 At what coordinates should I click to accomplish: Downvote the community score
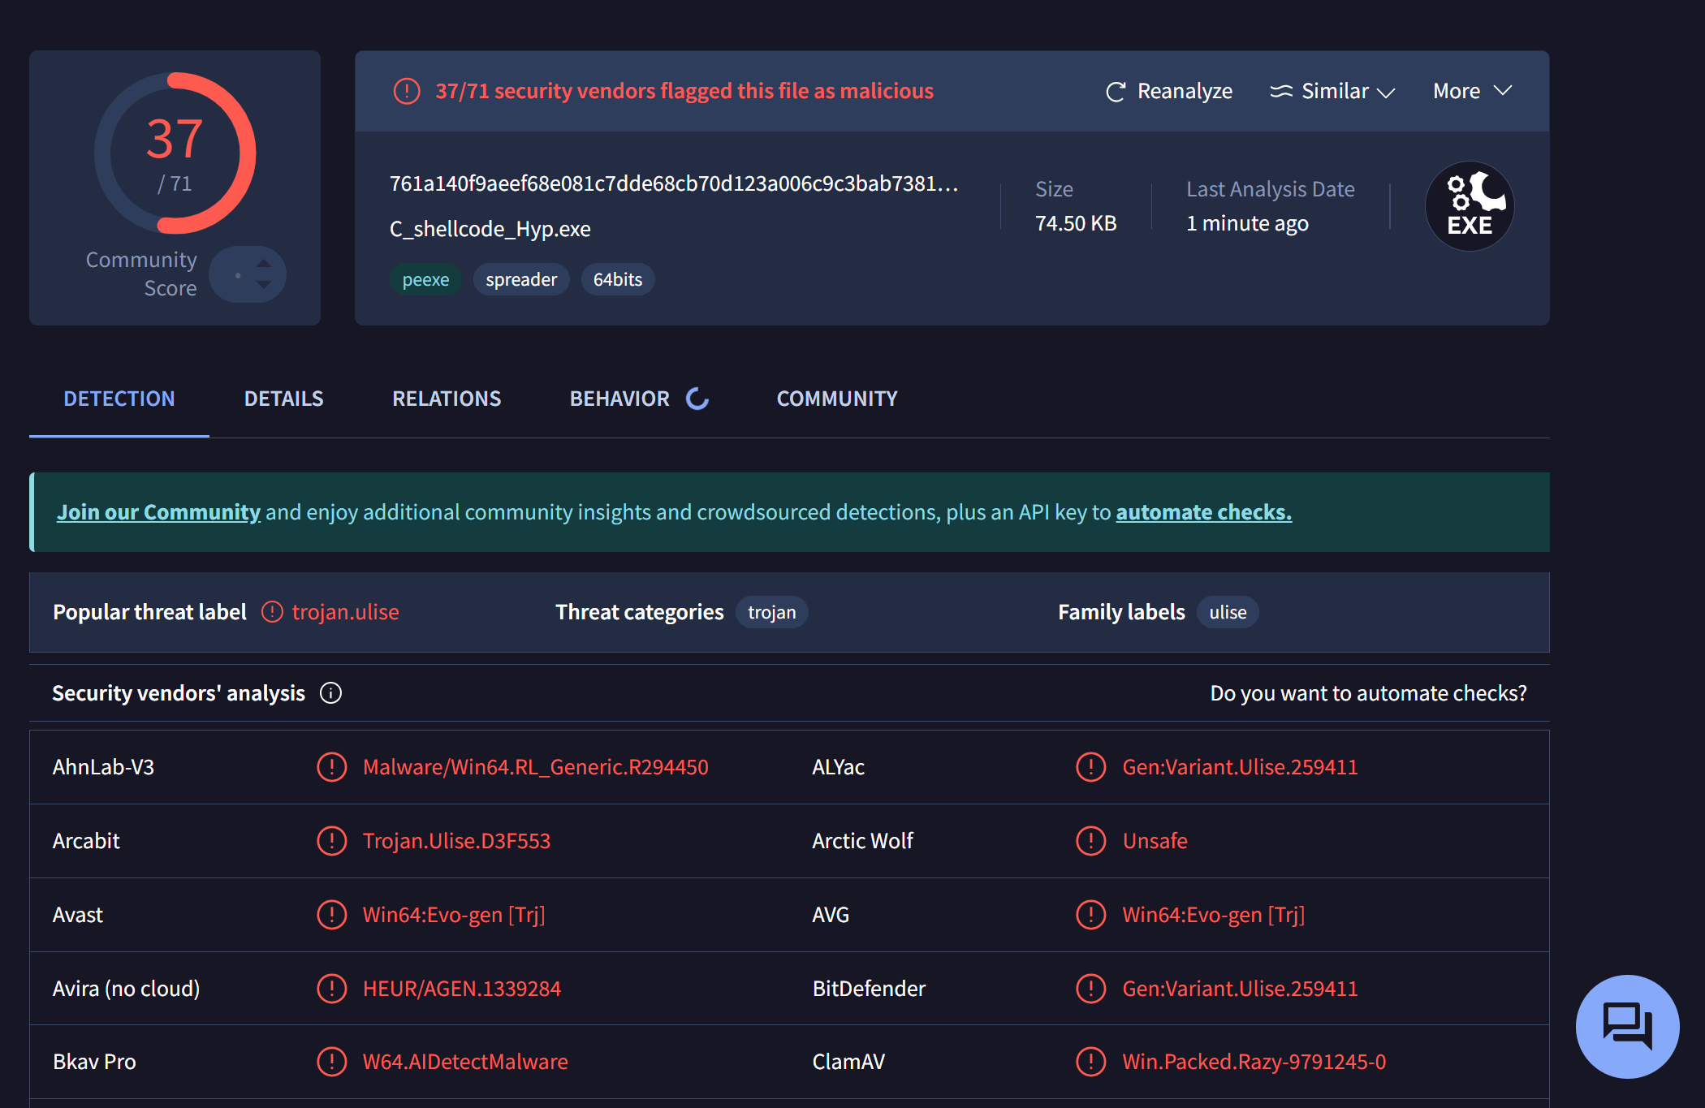pos(264,285)
